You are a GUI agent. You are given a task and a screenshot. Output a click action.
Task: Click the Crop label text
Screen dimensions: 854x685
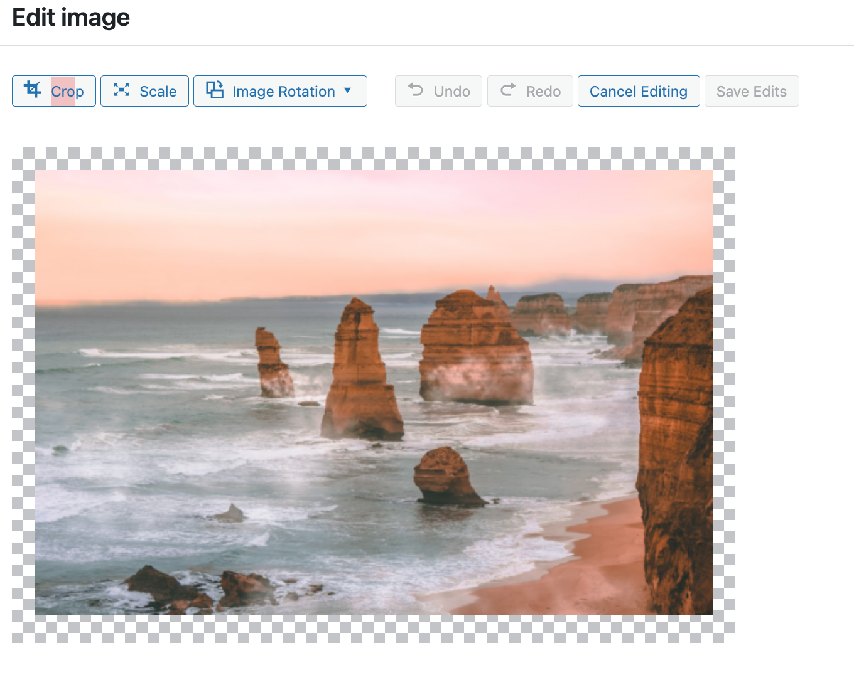pos(67,92)
